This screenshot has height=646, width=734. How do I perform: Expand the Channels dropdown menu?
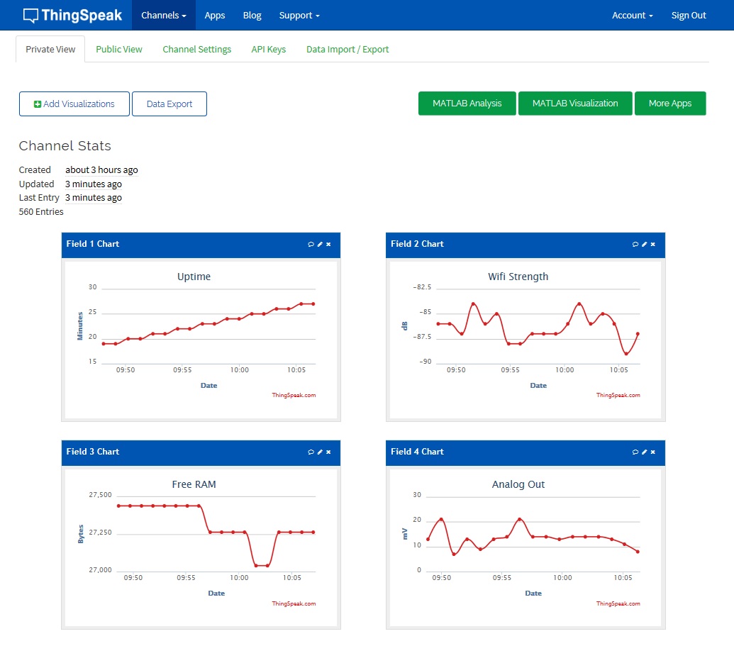pyautogui.click(x=164, y=16)
